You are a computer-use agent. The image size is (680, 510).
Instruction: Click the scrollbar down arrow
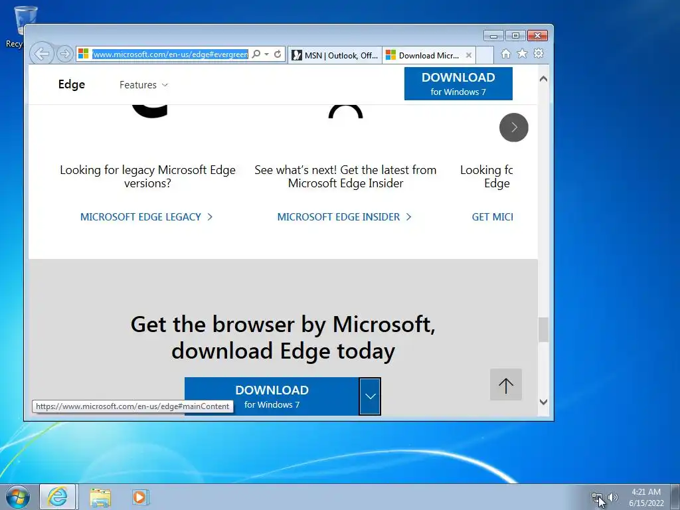(543, 402)
